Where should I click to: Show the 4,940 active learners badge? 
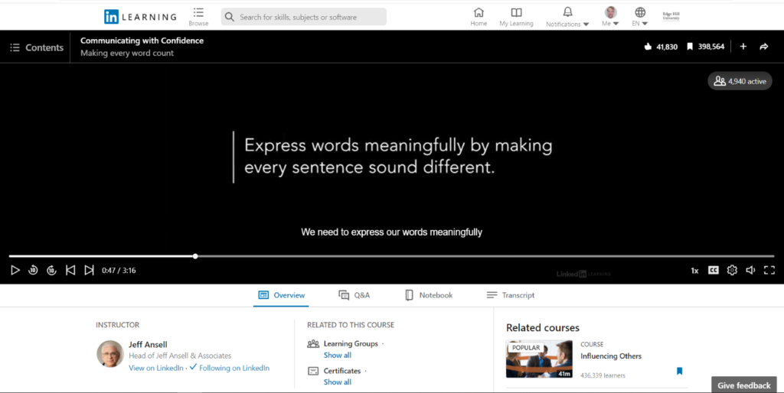pos(740,81)
